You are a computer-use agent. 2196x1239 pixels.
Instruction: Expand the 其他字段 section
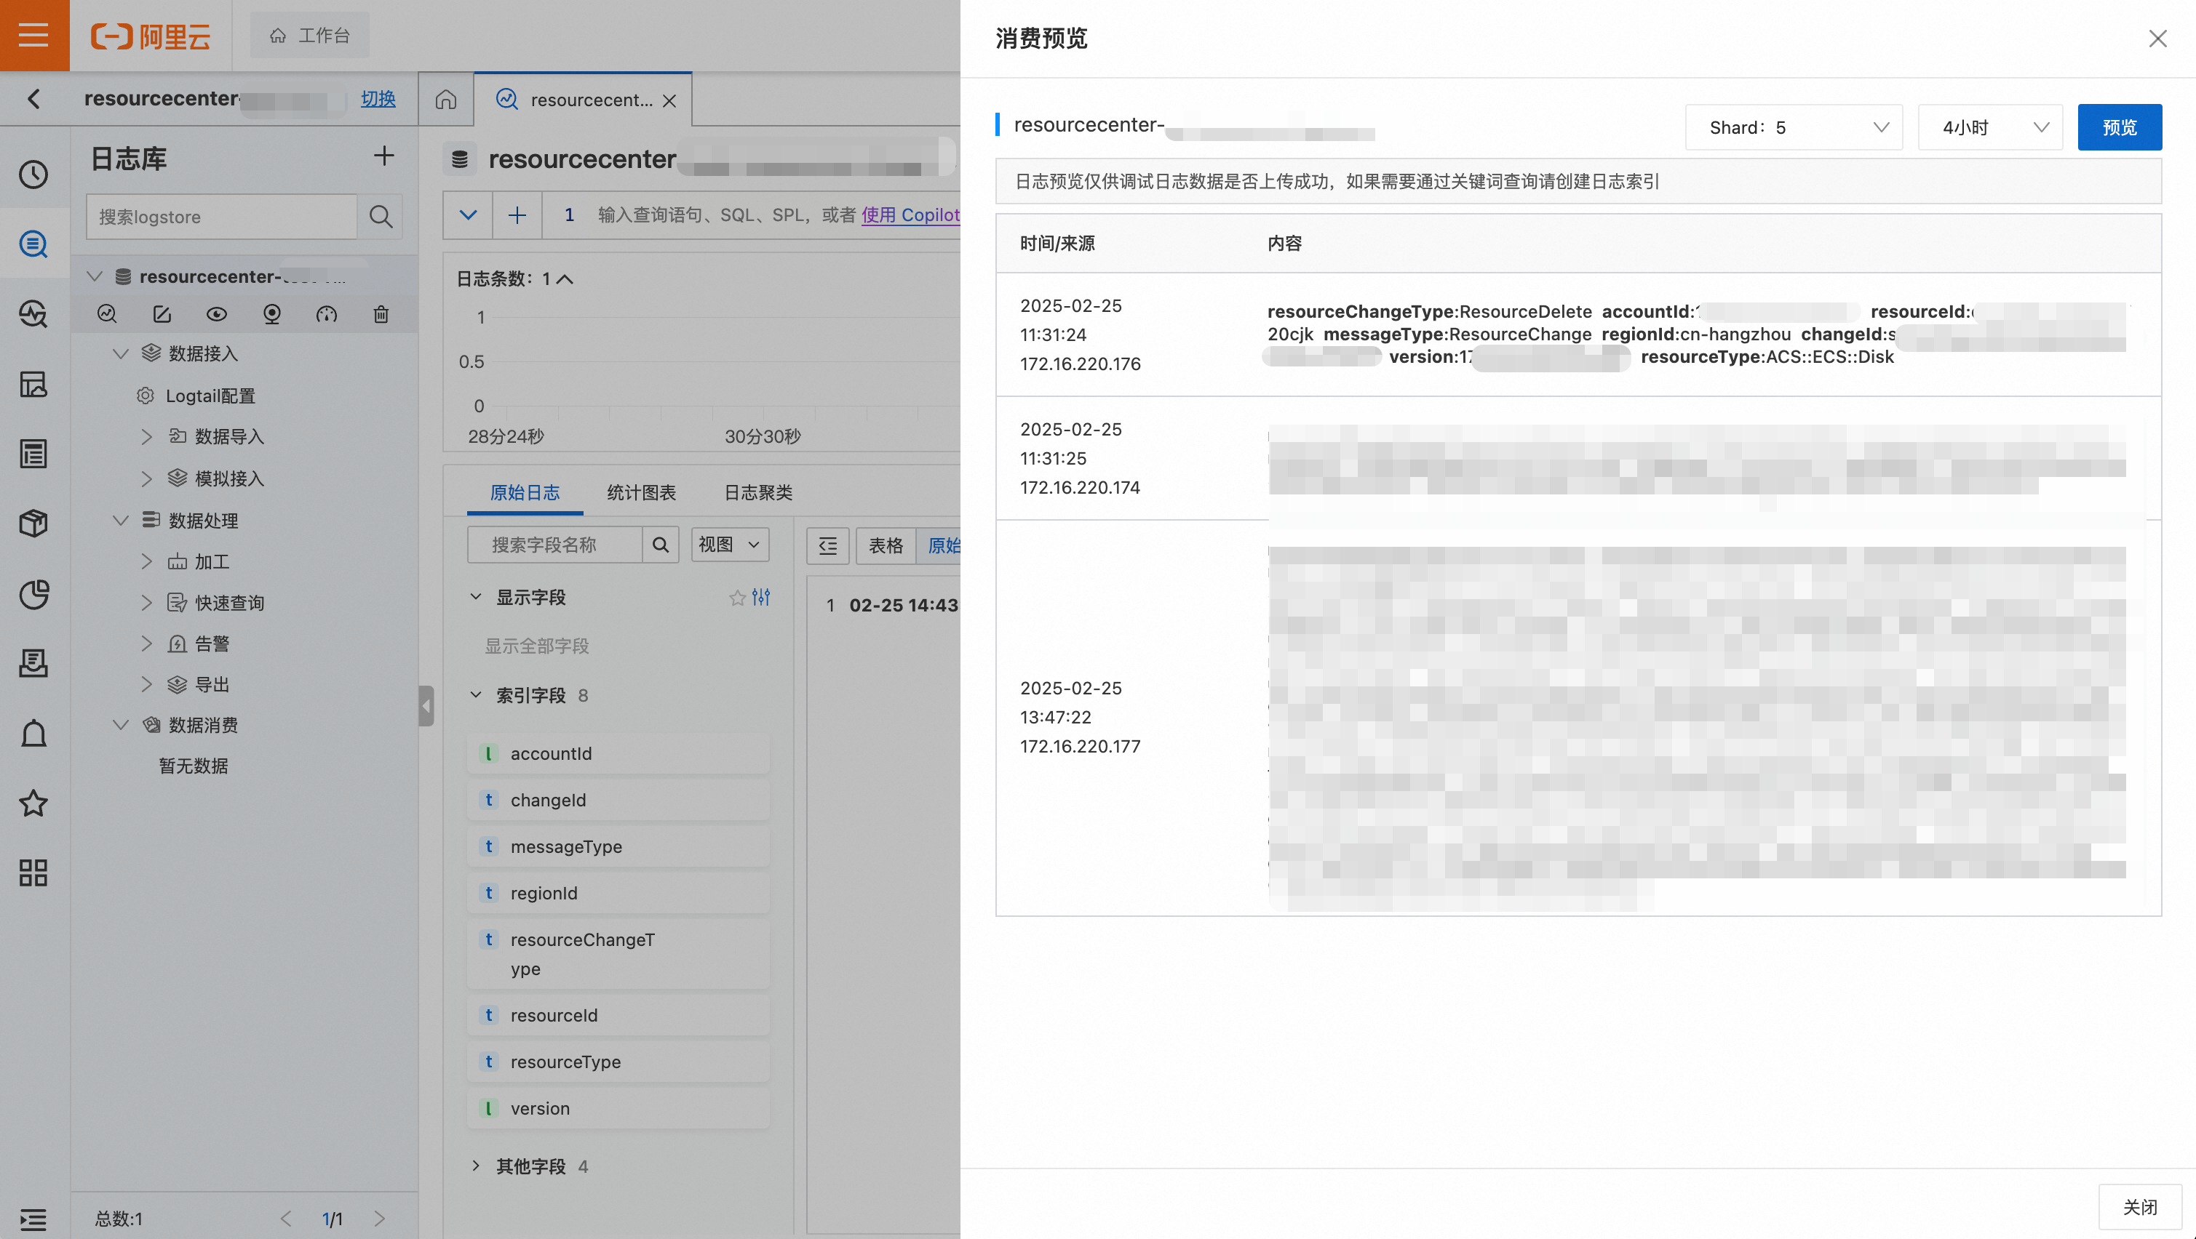tap(476, 1166)
